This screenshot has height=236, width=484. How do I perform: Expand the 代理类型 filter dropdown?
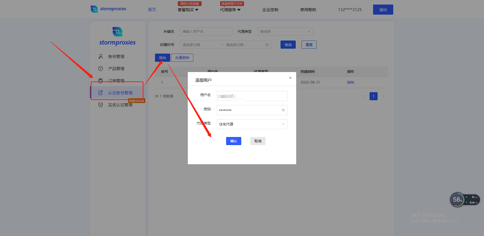coord(285,31)
